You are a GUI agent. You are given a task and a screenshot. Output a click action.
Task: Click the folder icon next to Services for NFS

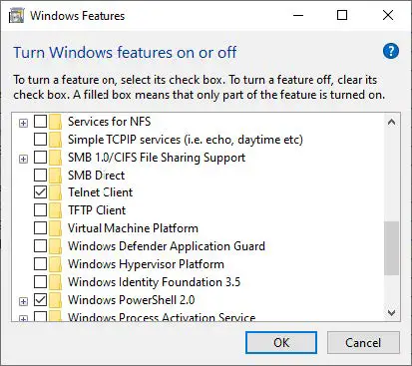pyautogui.click(x=56, y=122)
